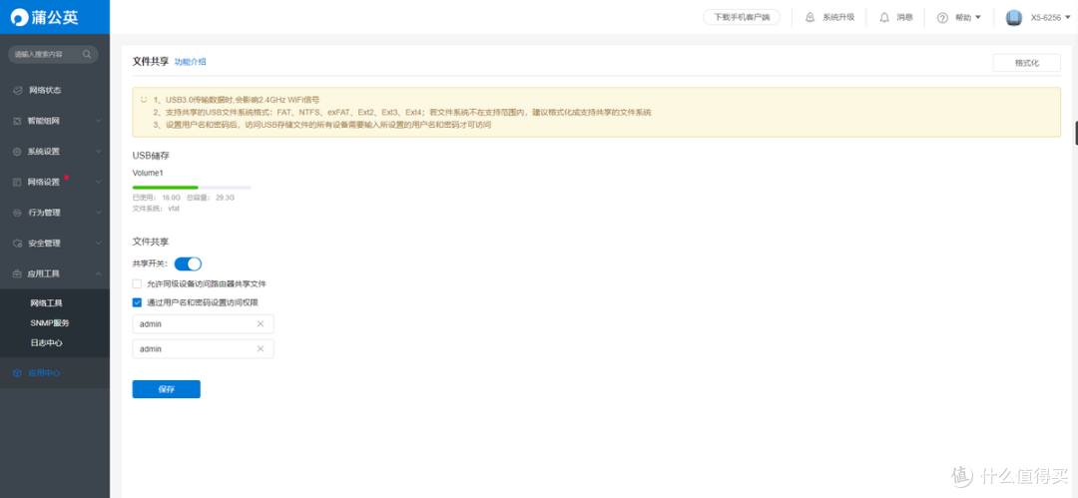
Task: Click the 消息 bell icon
Action: coord(884,17)
